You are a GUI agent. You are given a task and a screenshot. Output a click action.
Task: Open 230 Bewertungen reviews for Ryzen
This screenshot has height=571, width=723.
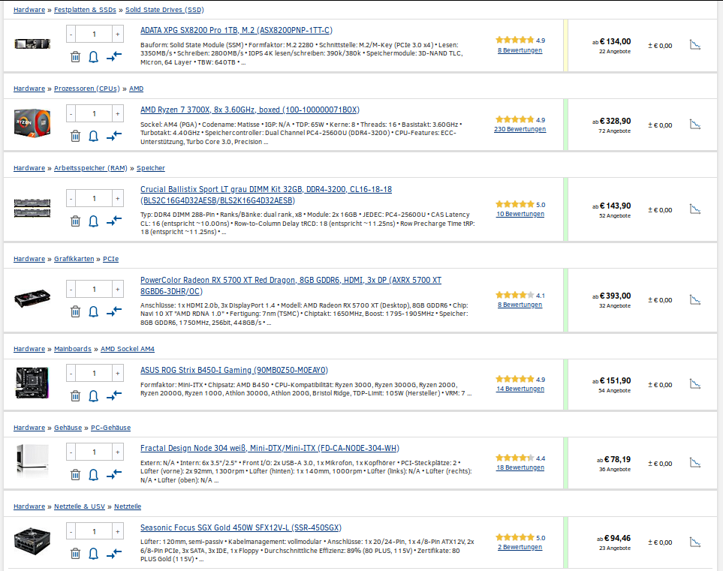[520, 129]
